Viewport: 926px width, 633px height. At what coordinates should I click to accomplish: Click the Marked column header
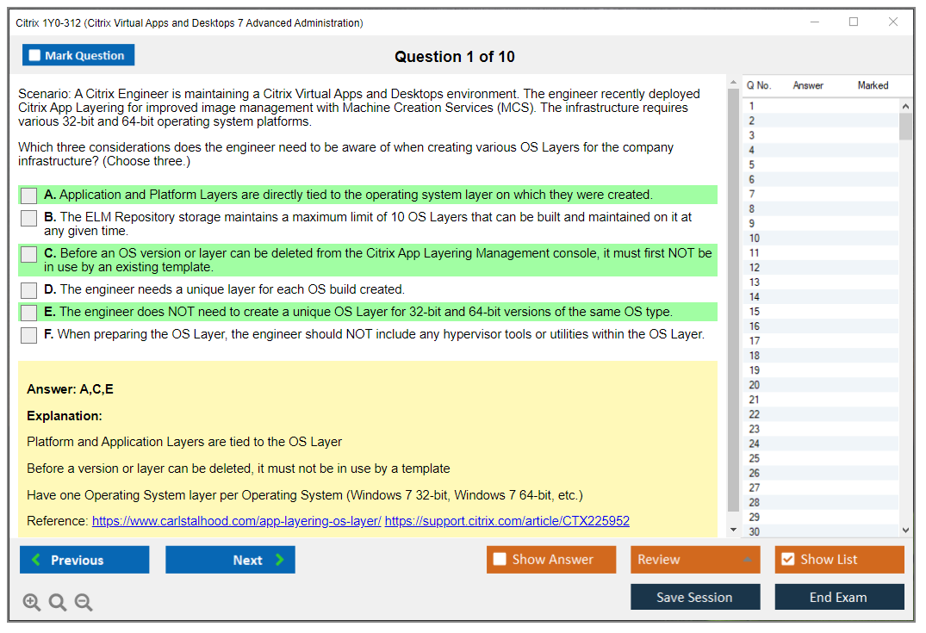(x=873, y=85)
